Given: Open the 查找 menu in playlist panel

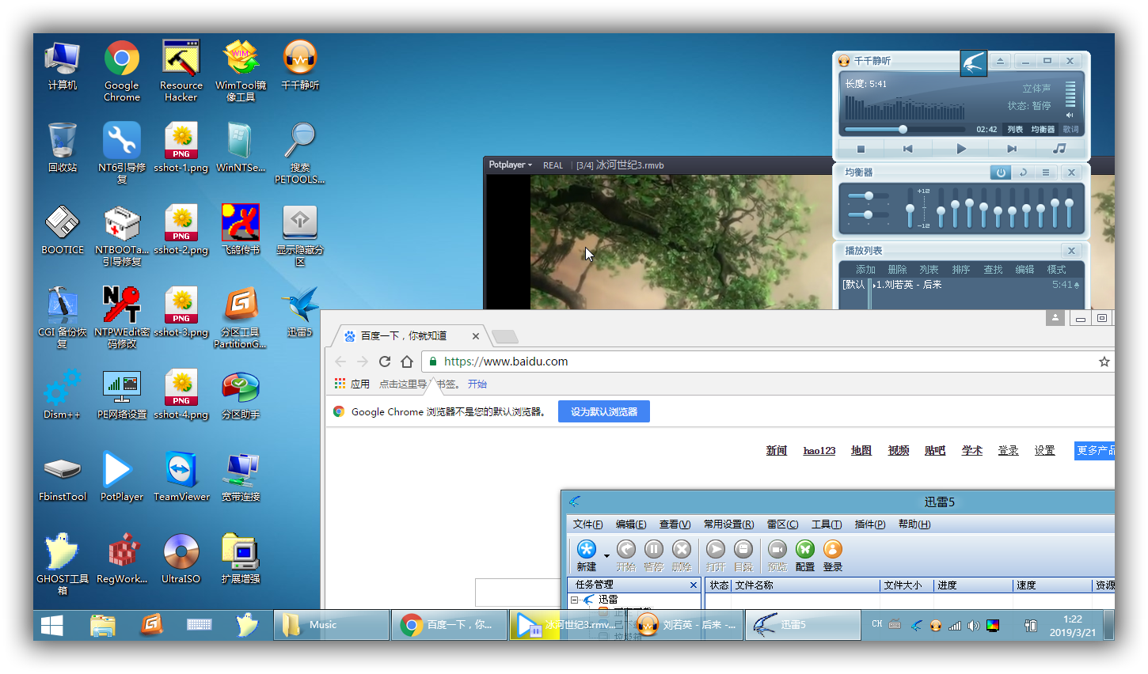Looking at the screenshot, I should click(x=993, y=270).
